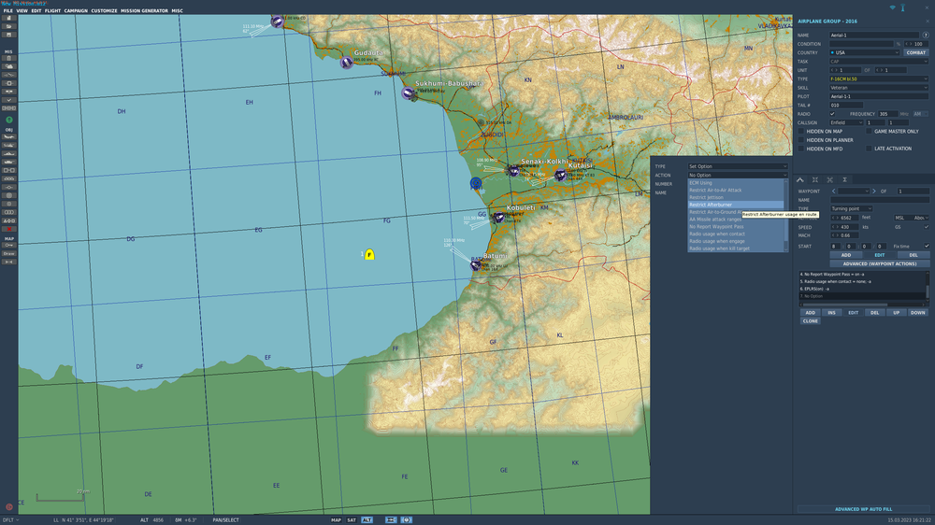Click the checkmark mission options icon
Screen dimensions: 935x525
tap(8, 100)
